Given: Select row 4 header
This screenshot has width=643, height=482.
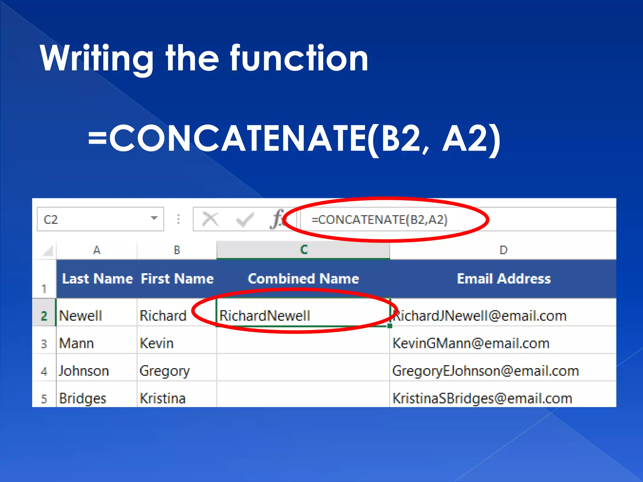Looking at the screenshot, I should 44,368.
